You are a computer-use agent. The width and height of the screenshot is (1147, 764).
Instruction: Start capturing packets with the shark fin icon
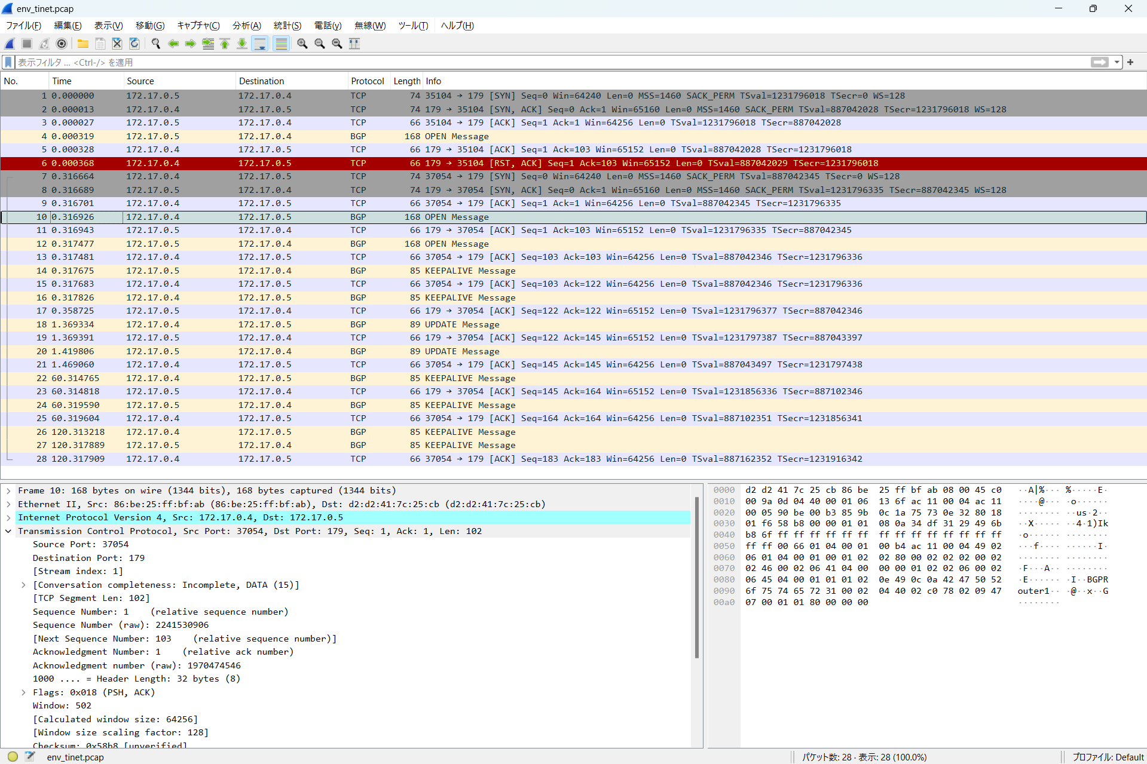pos(10,44)
